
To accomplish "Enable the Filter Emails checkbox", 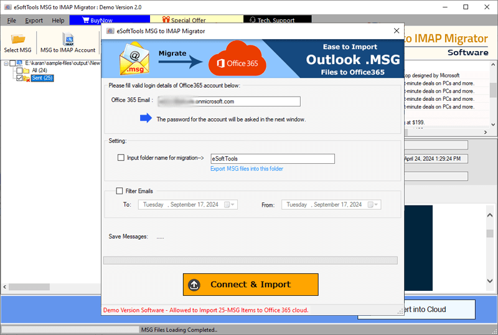I will click(x=120, y=191).
